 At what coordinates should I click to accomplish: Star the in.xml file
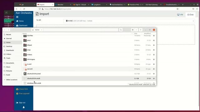tap(154, 64)
